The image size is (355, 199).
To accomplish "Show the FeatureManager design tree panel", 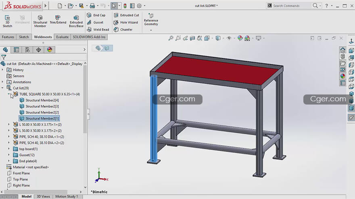I will click(x=5, y=49).
